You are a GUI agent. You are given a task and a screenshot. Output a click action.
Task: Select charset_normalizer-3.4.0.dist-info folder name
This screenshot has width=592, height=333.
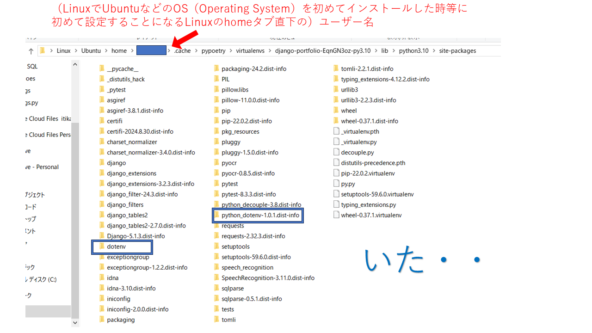(x=151, y=152)
